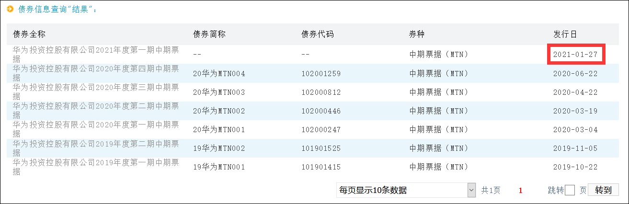629x204 pixels.
Task: Click the 券种 column header
Action: (x=417, y=34)
